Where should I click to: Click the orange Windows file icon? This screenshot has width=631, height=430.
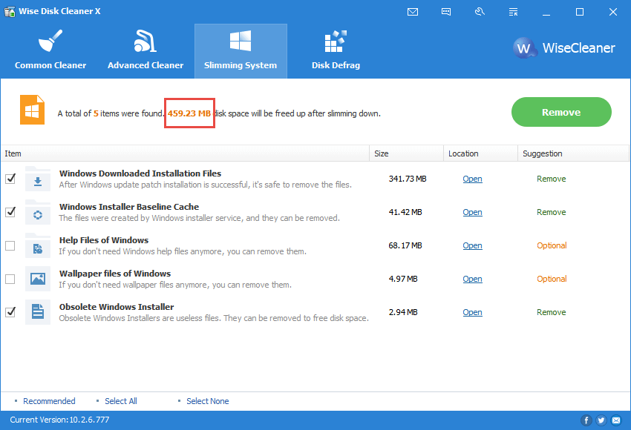click(32, 110)
